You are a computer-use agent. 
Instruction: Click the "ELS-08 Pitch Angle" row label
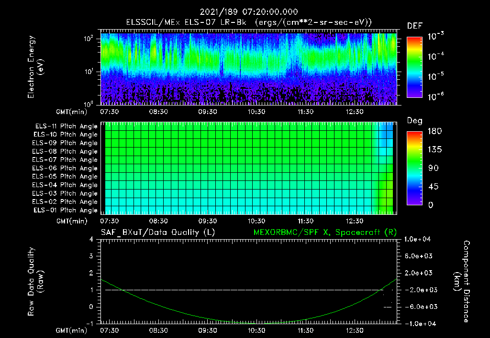click(65, 151)
